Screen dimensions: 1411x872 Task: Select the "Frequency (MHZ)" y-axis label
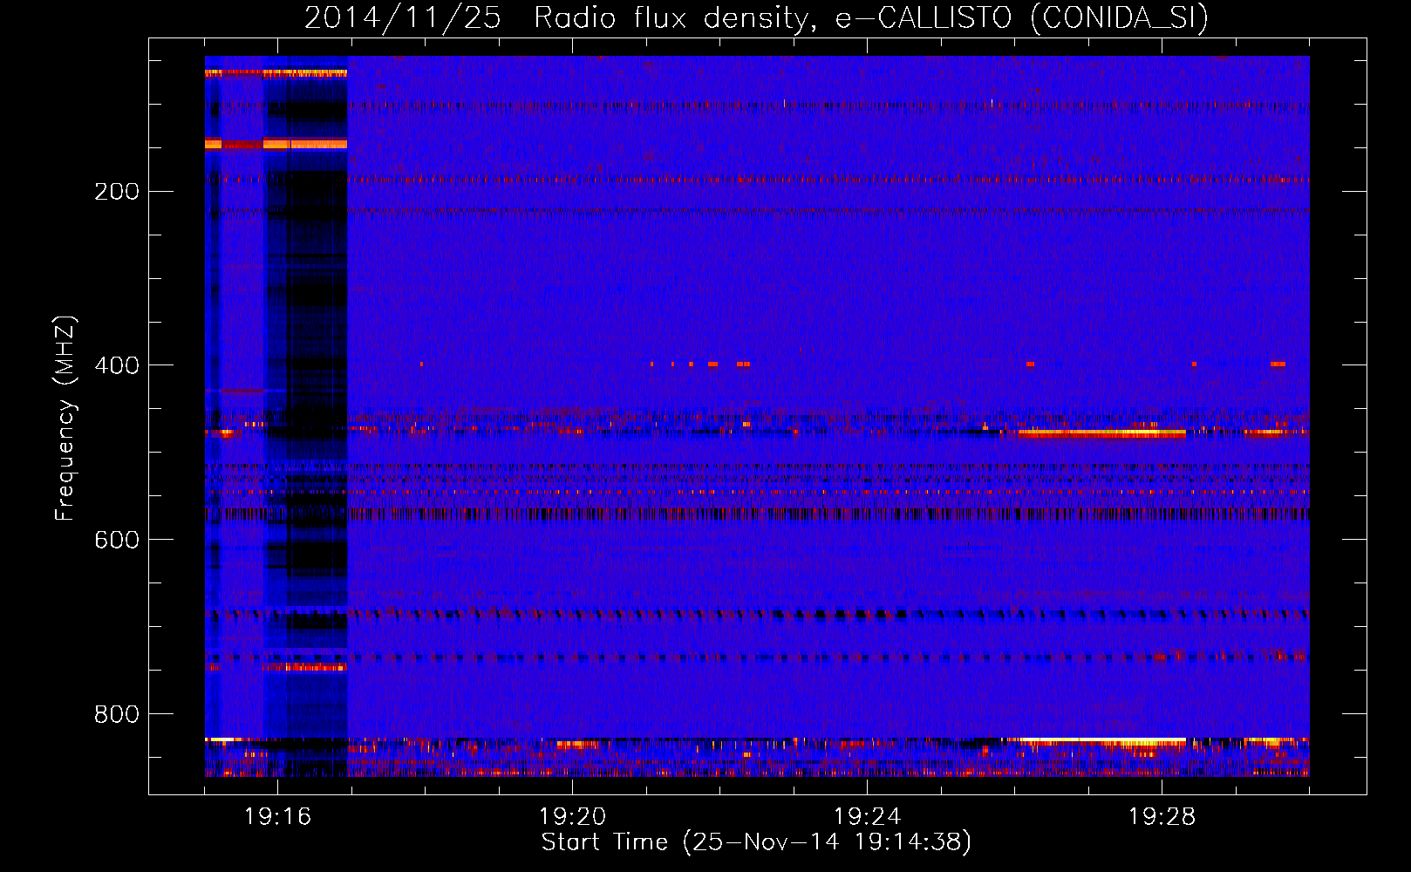[x=65, y=419]
